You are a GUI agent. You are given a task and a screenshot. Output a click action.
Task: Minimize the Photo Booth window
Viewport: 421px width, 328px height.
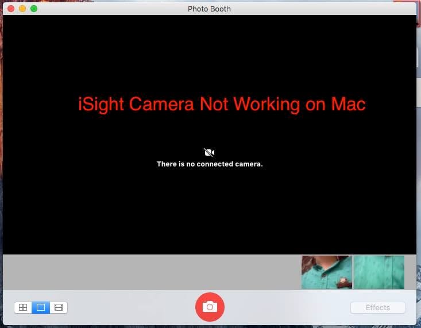pyautogui.click(x=22, y=9)
